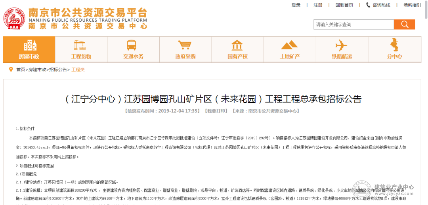Select the 国有产权 tab
This screenshot has width=428, height=205.
[237, 49]
